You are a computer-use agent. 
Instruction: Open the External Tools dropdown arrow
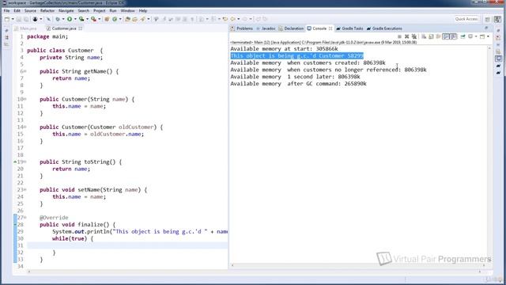pyautogui.click(x=99, y=19)
